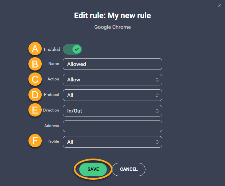Click the Profile dropdown arrow icon
225x186 pixels.
click(157, 142)
